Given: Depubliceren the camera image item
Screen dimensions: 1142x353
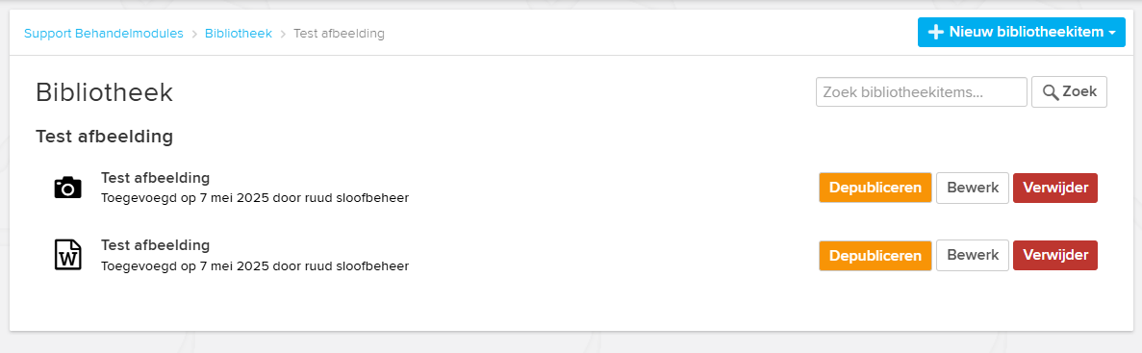Looking at the screenshot, I should point(876,188).
